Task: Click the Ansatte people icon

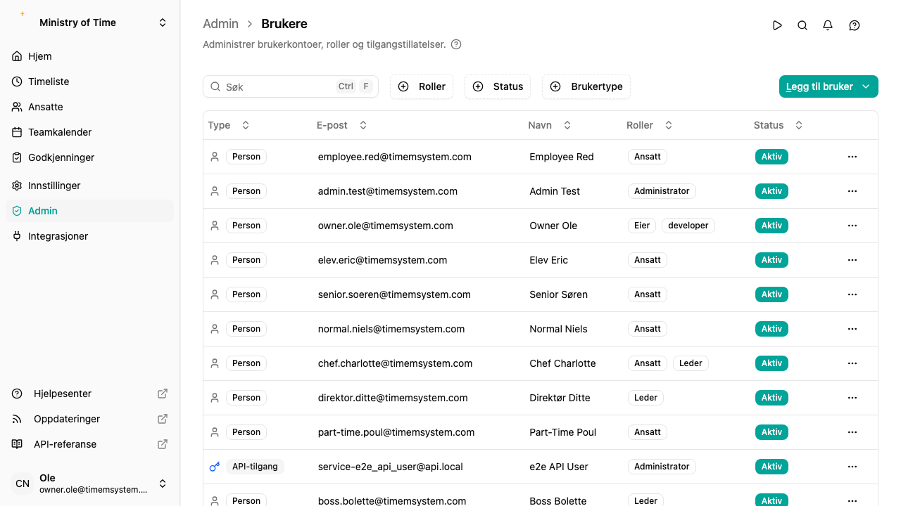Action: pos(17,107)
